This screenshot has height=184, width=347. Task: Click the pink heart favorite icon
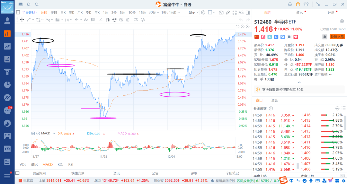coord(296,37)
